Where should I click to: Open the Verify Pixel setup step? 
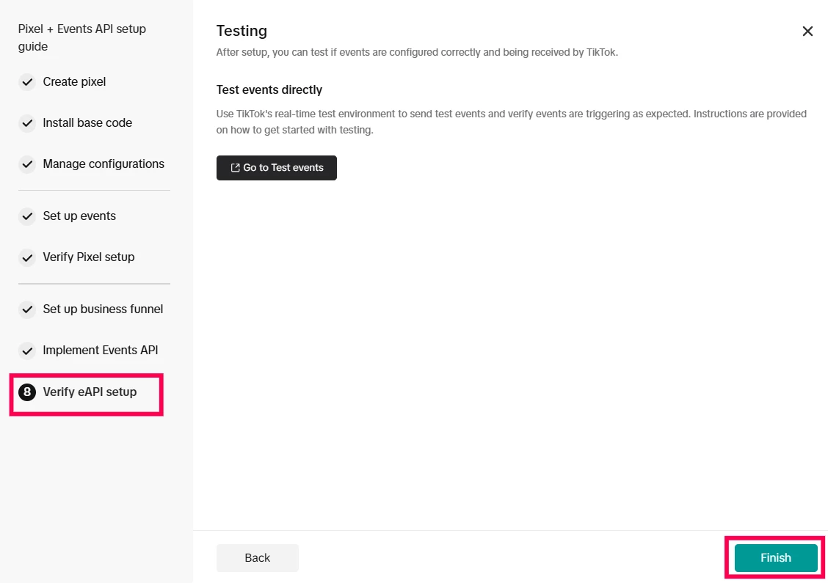pos(89,257)
